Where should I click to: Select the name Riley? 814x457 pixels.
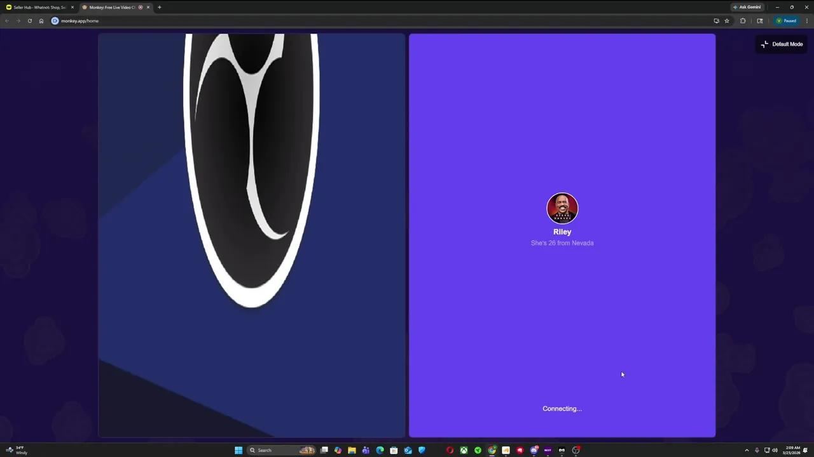[x=562, y=232]
